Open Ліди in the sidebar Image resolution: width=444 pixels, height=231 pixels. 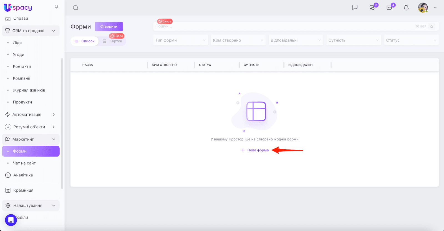click(x=17, y=43)
